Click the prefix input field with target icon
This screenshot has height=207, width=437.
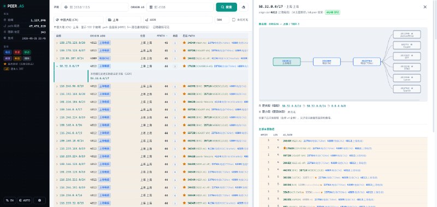pyautogui.click(x=95, y=7)
